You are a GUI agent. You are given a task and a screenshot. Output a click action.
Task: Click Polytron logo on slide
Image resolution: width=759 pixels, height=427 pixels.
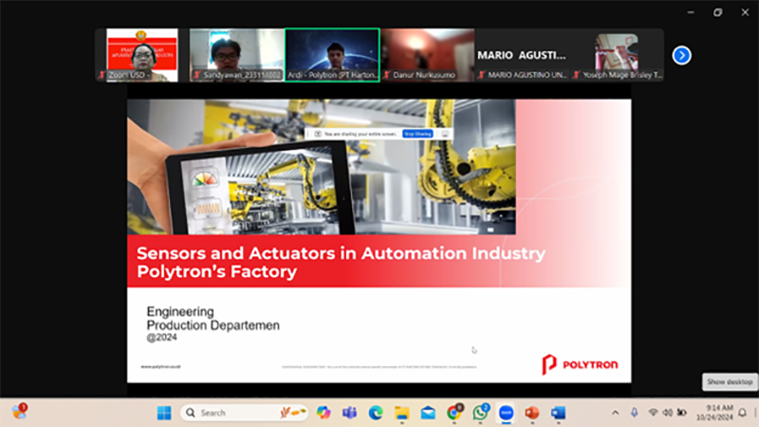click(x=580, y=364)
